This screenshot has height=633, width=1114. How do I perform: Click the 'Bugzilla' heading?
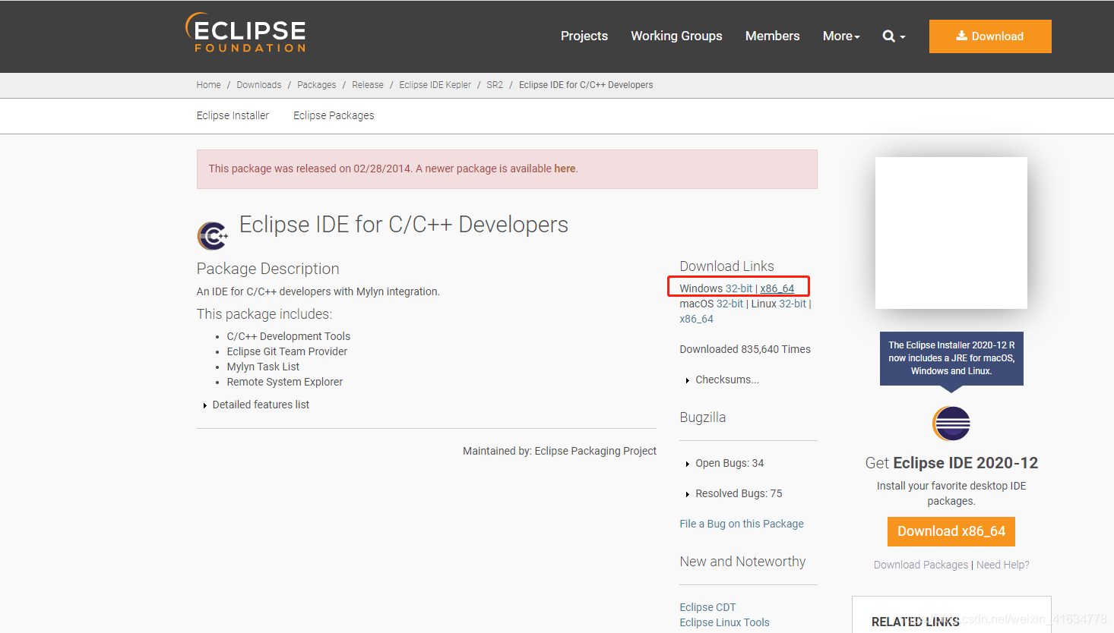click(703, 417)
